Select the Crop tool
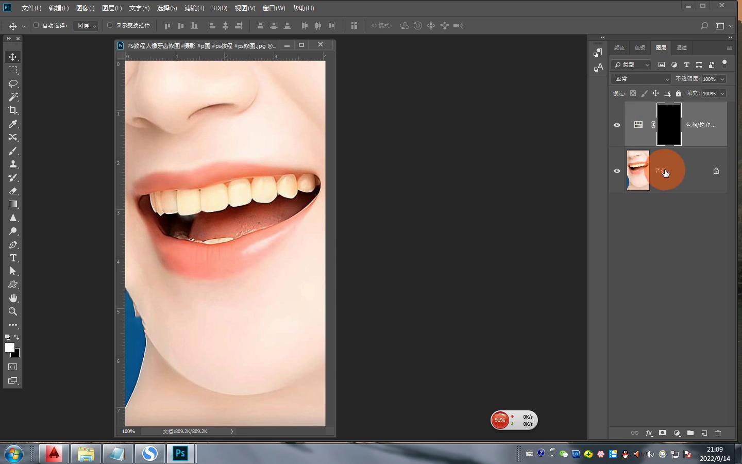The image size is (742, 464). [13, 110]
